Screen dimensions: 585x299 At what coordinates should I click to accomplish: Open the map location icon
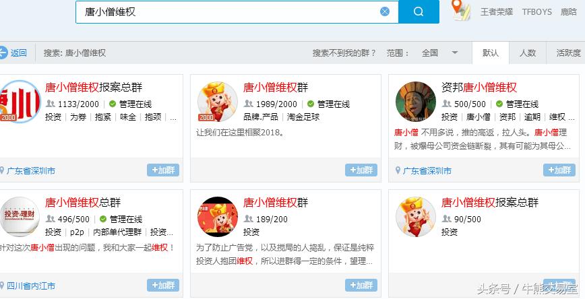pyautogui.click(x=461, y=10)
